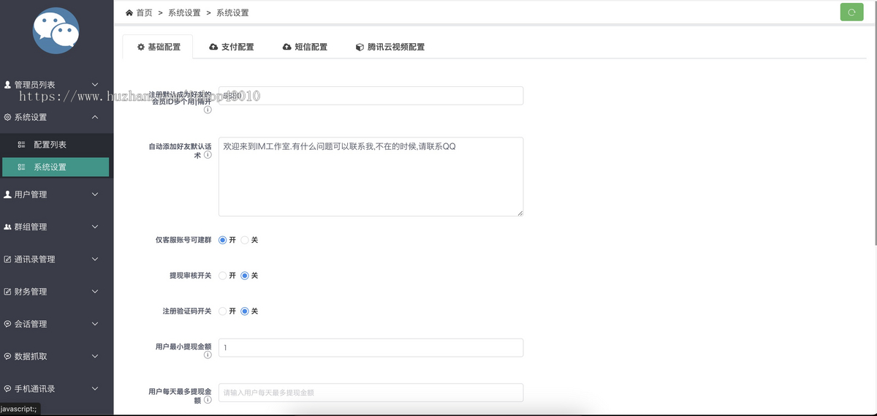Expand the 手机通讯录 menu chevron
The width and height of the screenshot is (877, 416).
(95, 388)
